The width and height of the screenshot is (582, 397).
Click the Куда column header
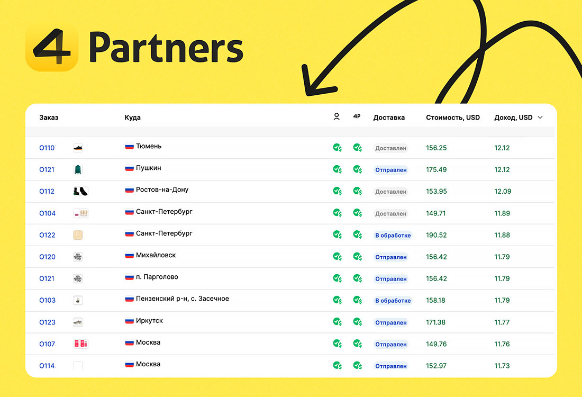tap(132, 118)
